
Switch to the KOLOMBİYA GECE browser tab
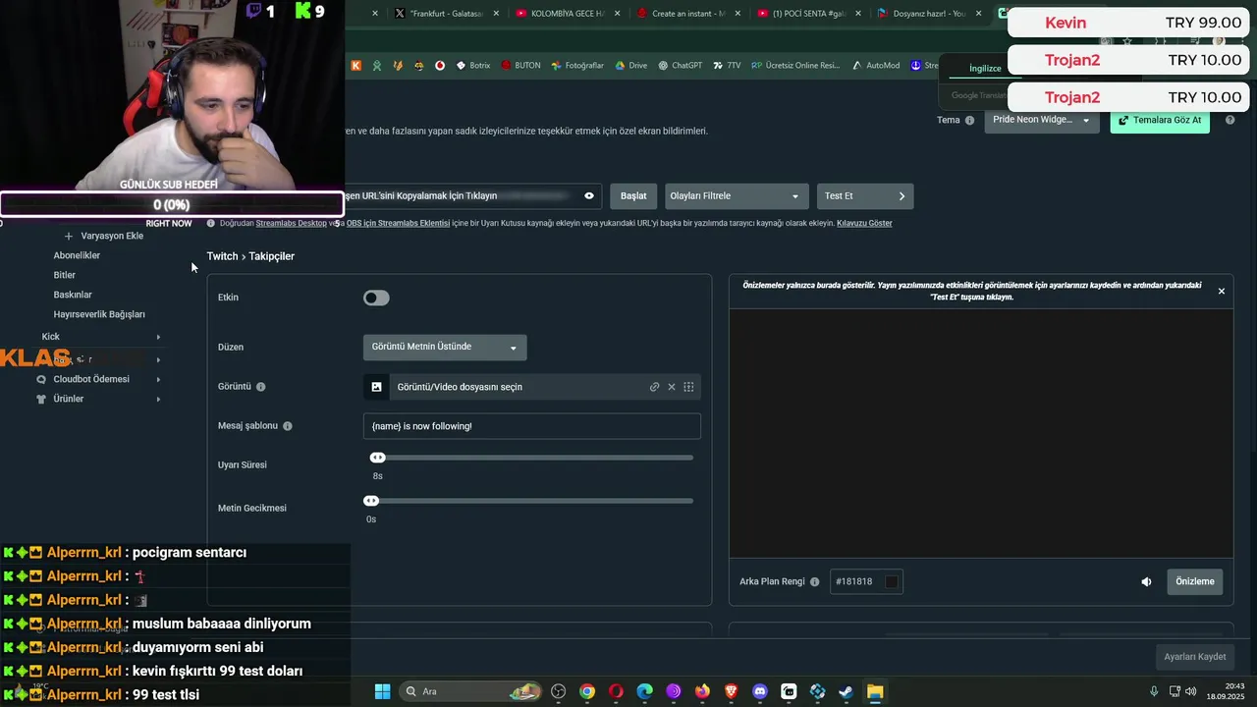coord(570,14)
